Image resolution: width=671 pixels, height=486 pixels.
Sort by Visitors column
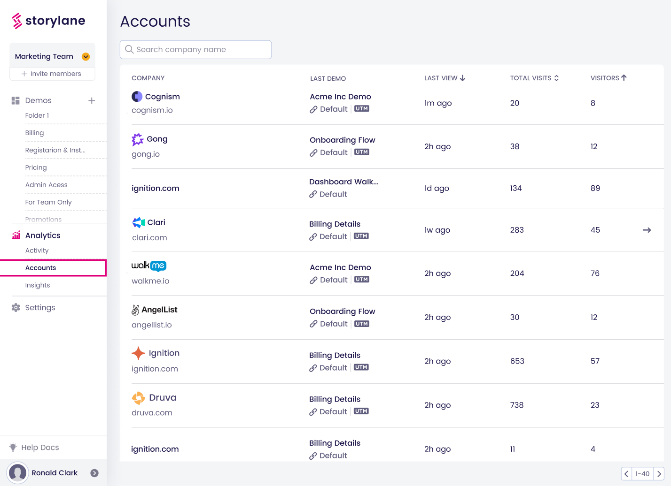[609, 78]
